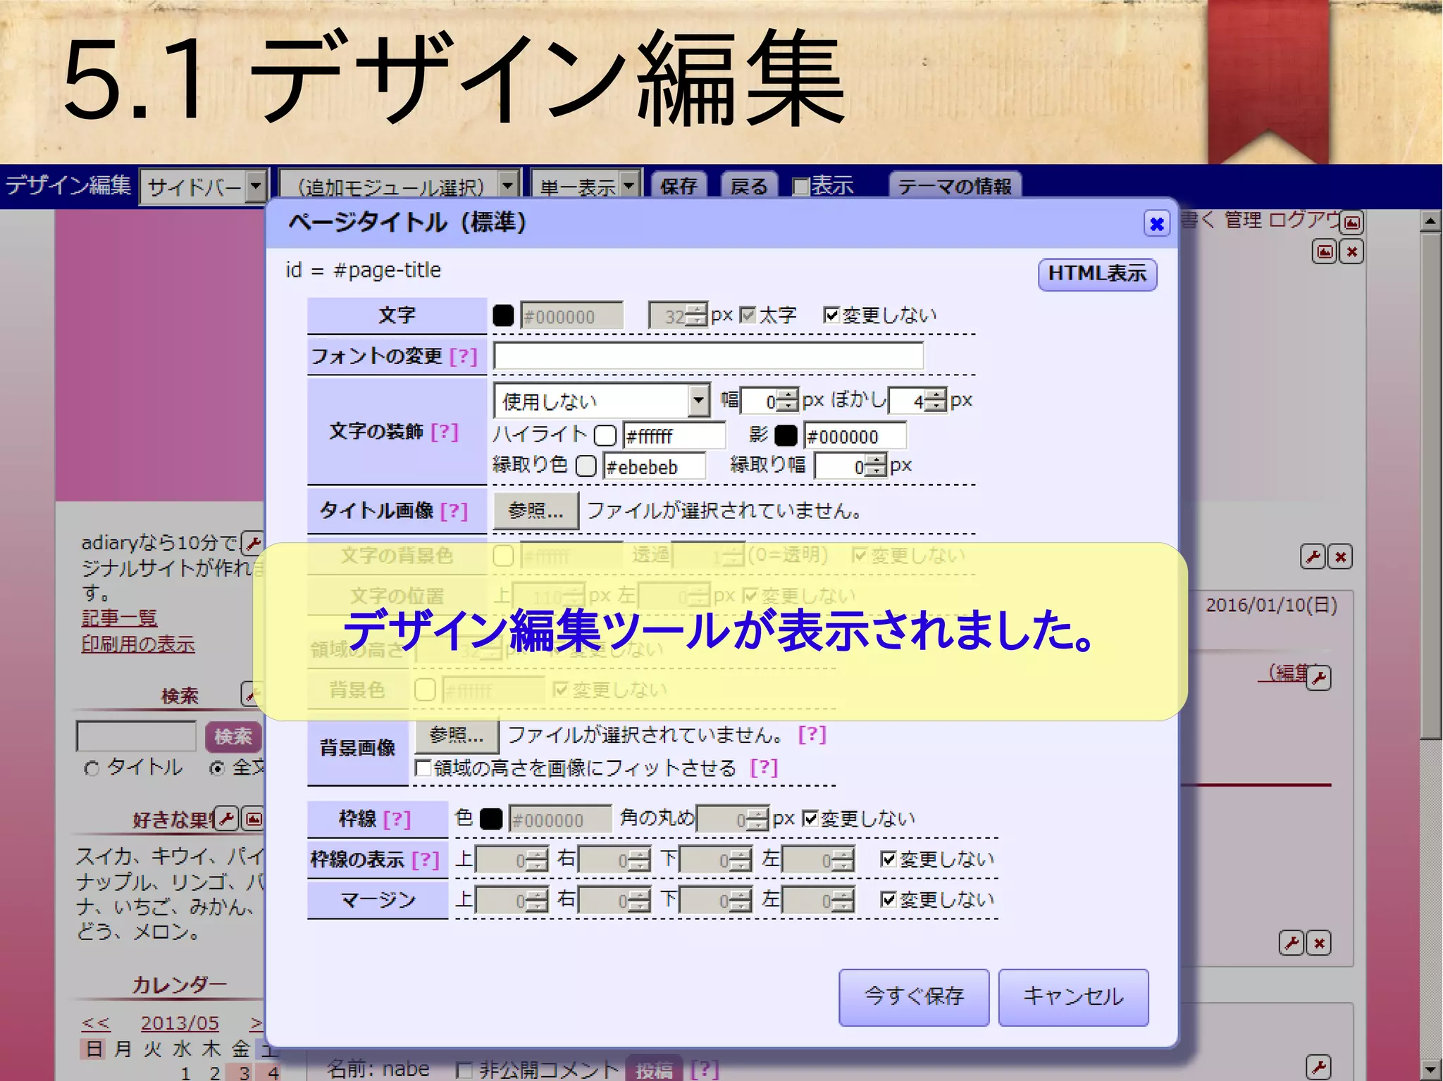The width and height of the screenshot is (1443, 1081).
Task: Click the キャンセル button
Action: pyautogui.click(x=1073, y=996)
